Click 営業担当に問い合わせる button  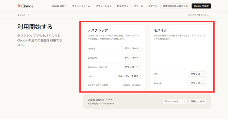coord(175,6)
